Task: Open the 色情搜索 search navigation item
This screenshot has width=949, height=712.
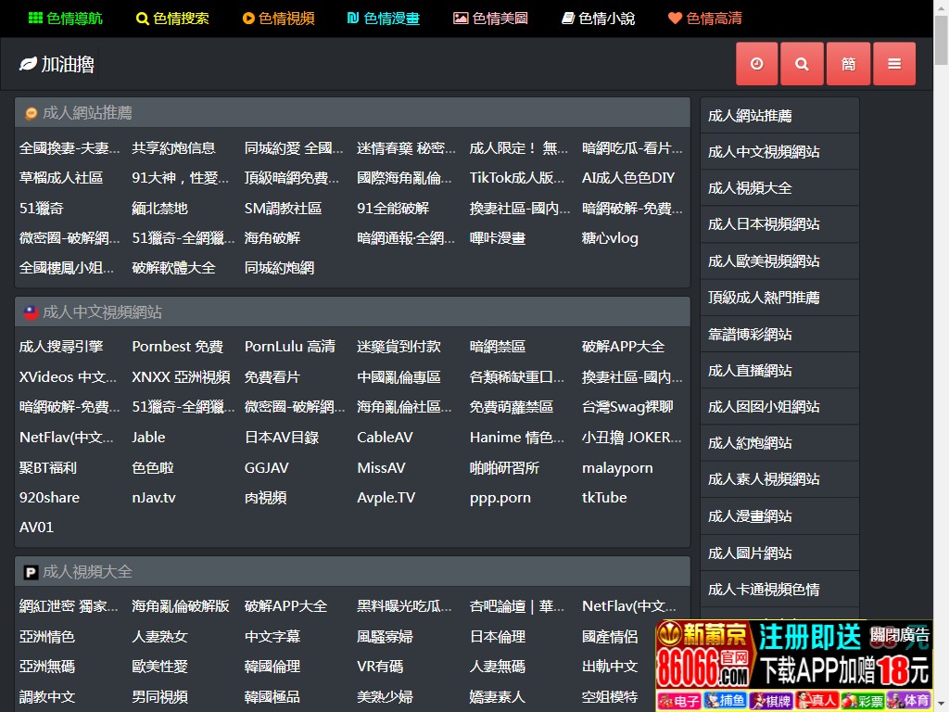Action: (x=172, y=19)
